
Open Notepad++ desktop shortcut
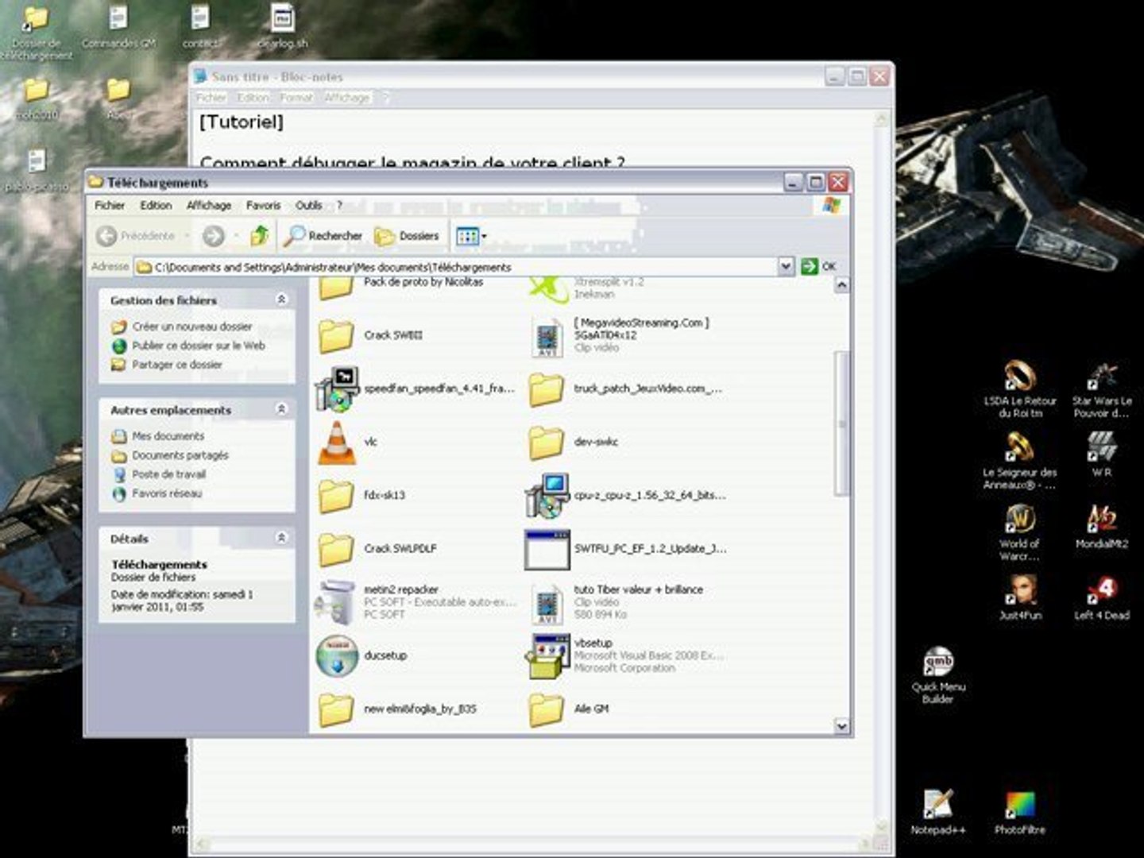click(938, 812)
